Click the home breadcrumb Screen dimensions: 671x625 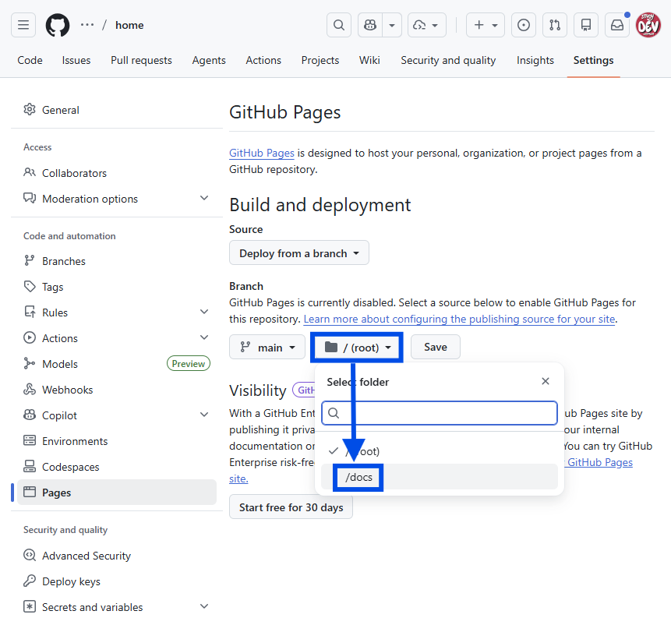click(129, 25)
